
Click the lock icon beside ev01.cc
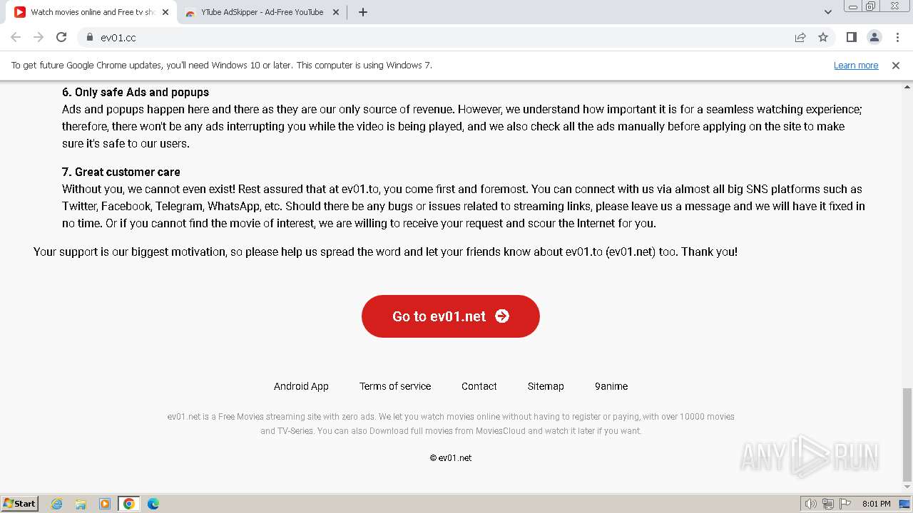[x=90, y=38]
